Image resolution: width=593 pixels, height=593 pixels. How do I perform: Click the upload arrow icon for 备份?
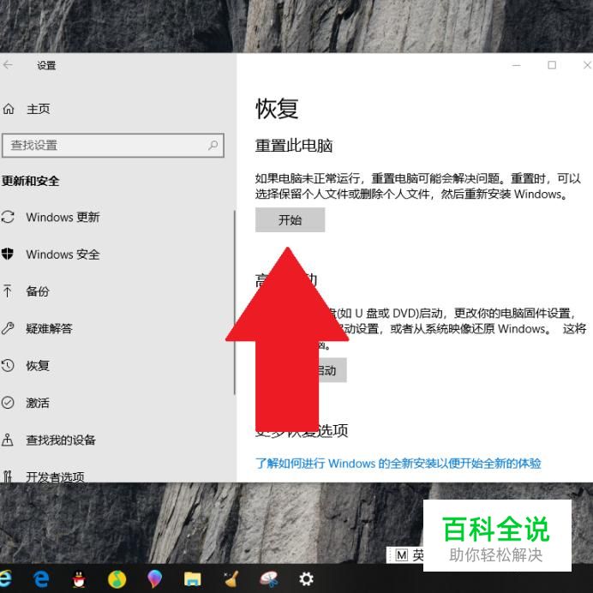[8, 291]
